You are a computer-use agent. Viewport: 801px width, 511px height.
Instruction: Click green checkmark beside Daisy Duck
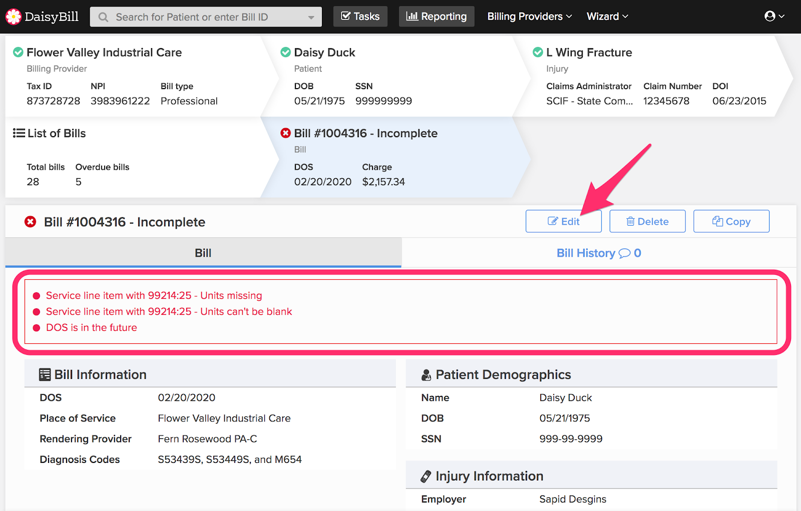(285, 53)
